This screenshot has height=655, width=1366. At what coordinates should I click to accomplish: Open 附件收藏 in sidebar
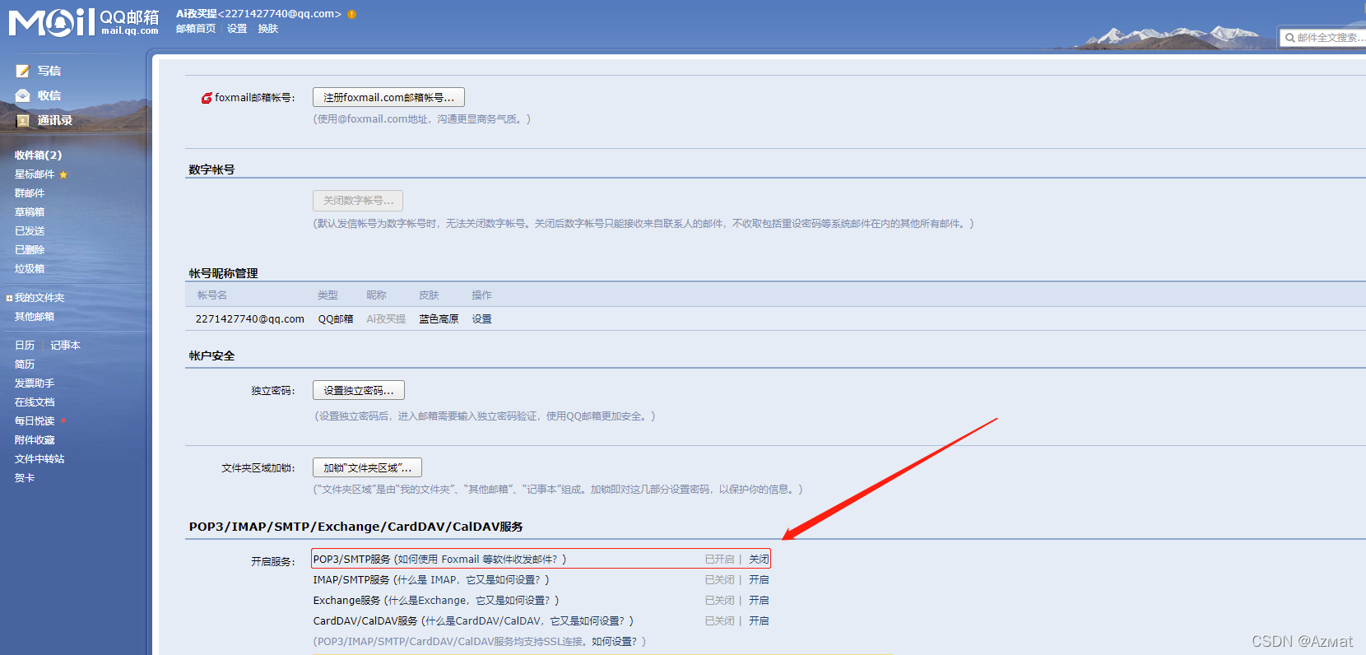point(35,440)
